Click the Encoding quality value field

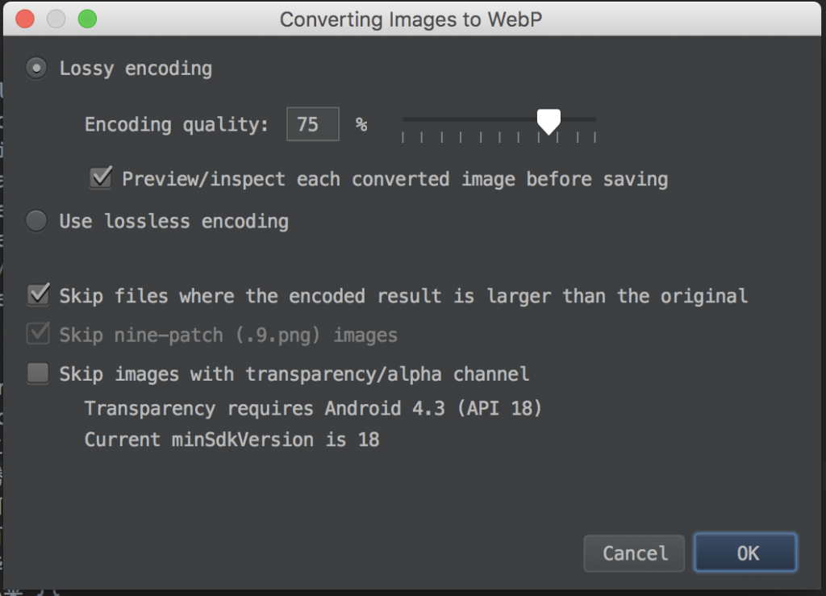coord(312,124)
